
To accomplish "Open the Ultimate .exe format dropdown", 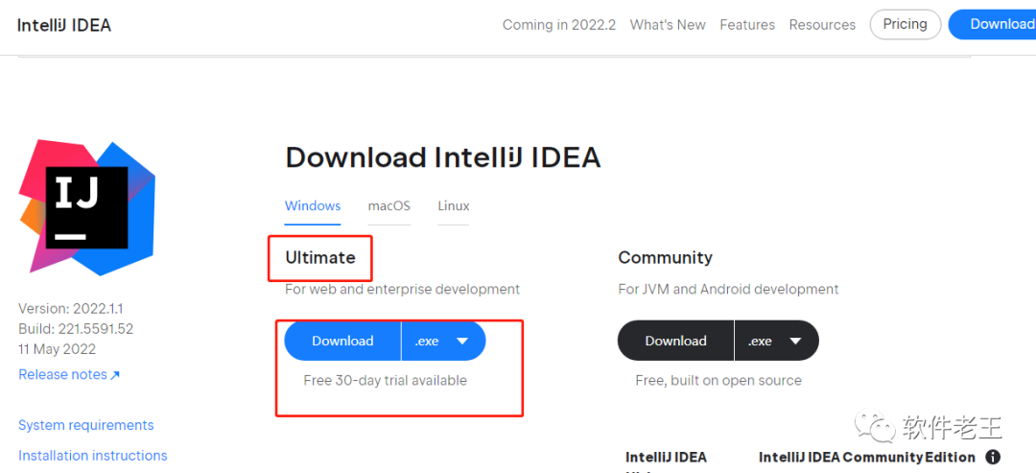I will point(444,341).
